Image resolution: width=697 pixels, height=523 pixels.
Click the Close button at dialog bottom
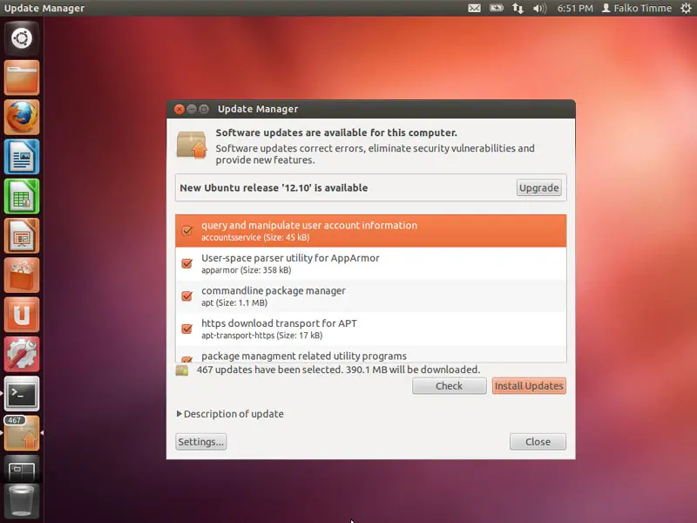point(538,442)
